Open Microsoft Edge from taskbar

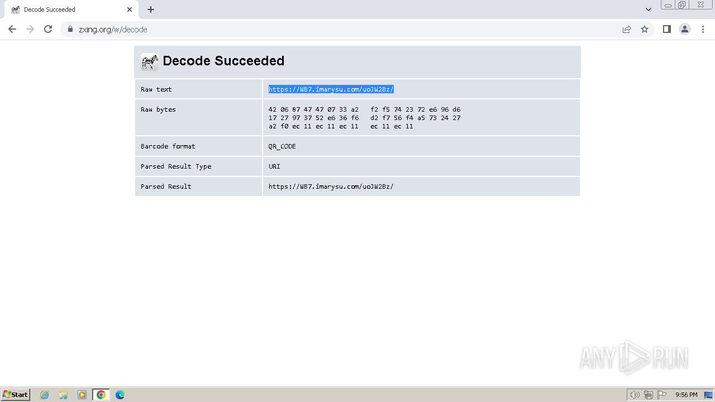tap(120, 395)
